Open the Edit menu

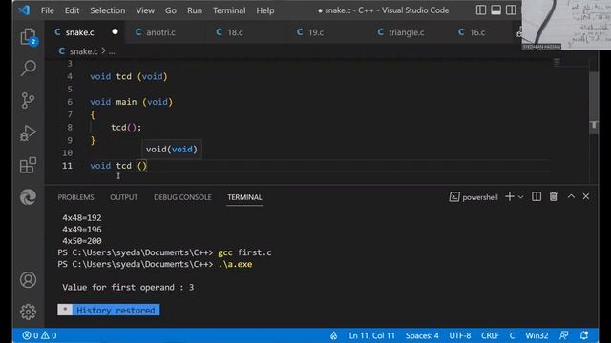point(72,10)
